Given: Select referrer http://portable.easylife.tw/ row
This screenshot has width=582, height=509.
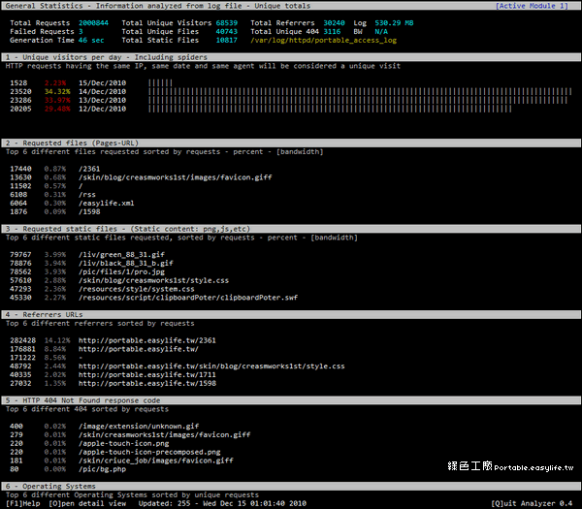Looking at the screenshot, I should [139, 349].
